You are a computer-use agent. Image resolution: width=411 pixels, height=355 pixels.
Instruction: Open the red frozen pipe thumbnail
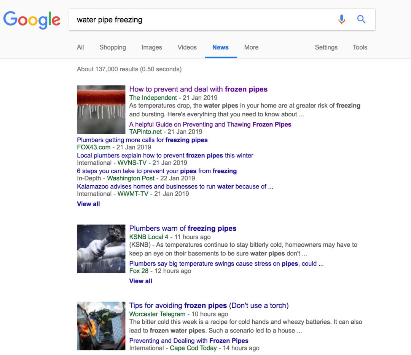click(x=101, y=109)
